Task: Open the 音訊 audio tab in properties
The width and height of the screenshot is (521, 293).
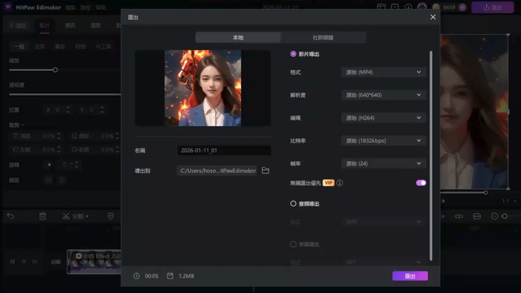Action: (70, 25)
